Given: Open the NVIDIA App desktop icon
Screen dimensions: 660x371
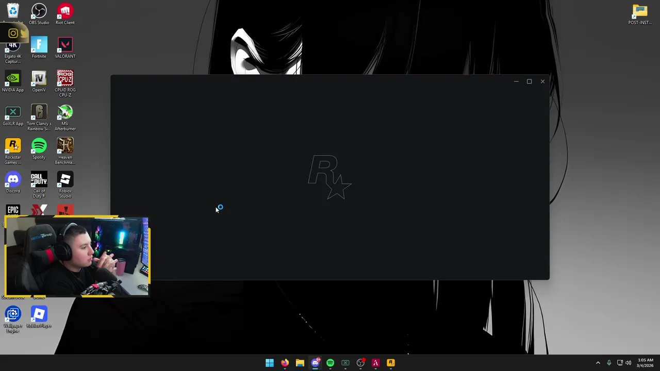Looking at the screenshot, I should click(x=13, y=81).
